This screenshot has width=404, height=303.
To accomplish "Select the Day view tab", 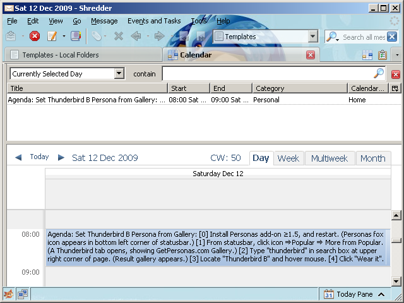I will [x=261, y=158].
